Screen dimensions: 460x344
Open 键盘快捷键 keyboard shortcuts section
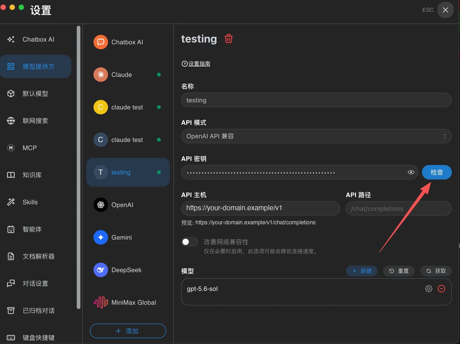click(x=36, y=337)
